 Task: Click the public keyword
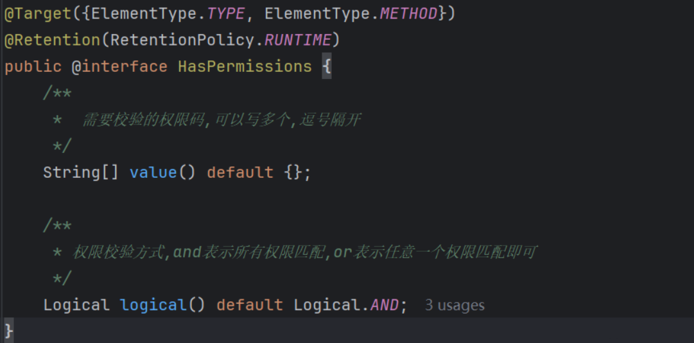click(x=33, y=66)
